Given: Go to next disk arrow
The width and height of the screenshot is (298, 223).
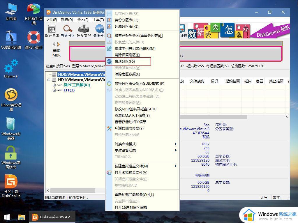Looking at the screenshot, I should [x=58, y=44].
